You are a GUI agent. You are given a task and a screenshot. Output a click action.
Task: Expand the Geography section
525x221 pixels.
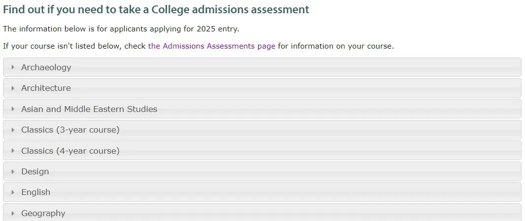click(43, 213)
